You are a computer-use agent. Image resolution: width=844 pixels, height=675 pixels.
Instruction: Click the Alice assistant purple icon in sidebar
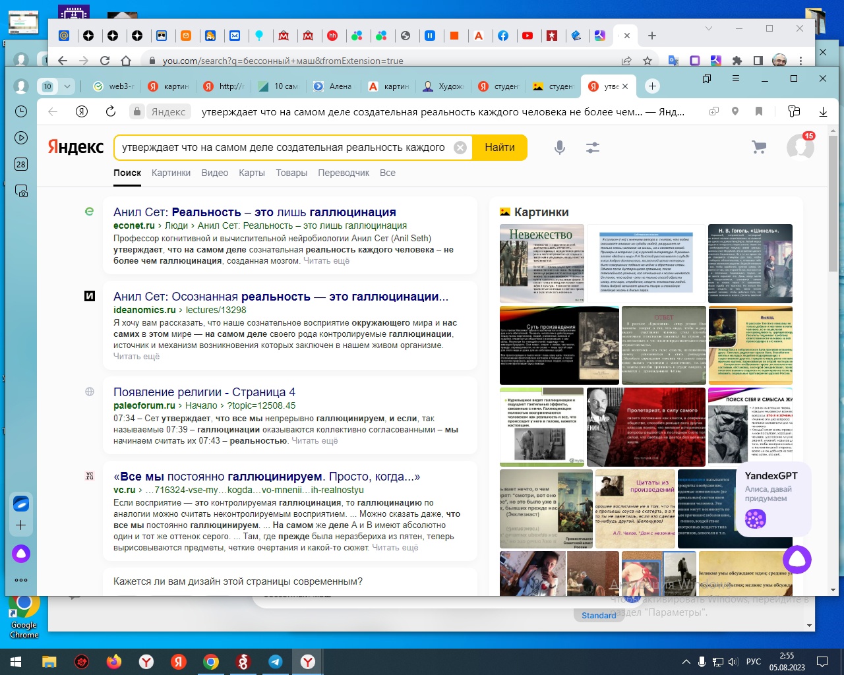tap(21, 554)
